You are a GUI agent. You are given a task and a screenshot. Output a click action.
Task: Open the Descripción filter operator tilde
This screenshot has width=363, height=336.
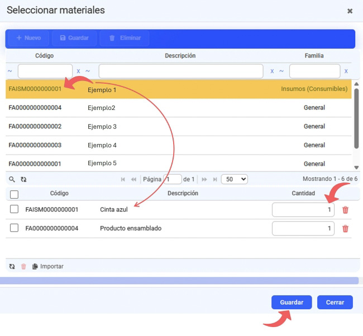pyautogui.click(x=88, y=71)
